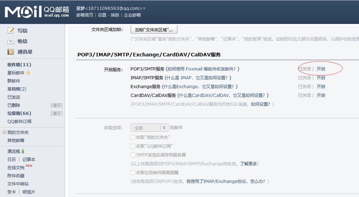Click the star icon beside starred mail
The width and height of the screenshot is (359, 197).
[x=28, y=73]
